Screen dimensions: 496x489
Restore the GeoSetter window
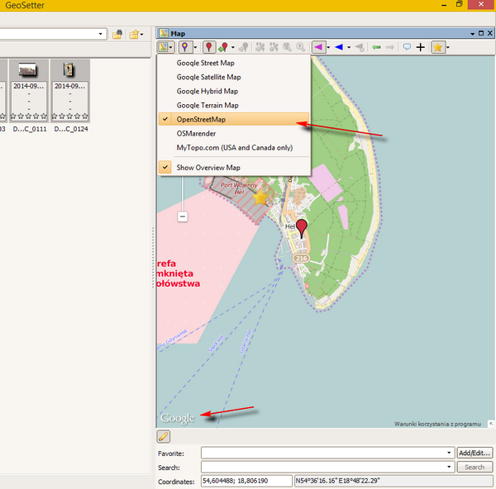coord(459,4)
